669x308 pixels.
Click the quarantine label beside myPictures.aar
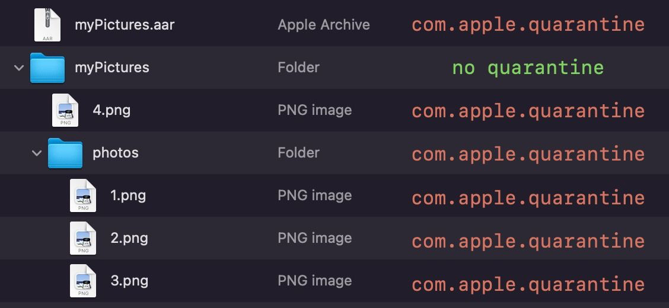tap(528, 25)
